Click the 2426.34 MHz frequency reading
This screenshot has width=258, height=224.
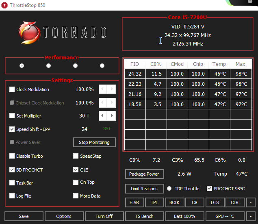point(188,44)
